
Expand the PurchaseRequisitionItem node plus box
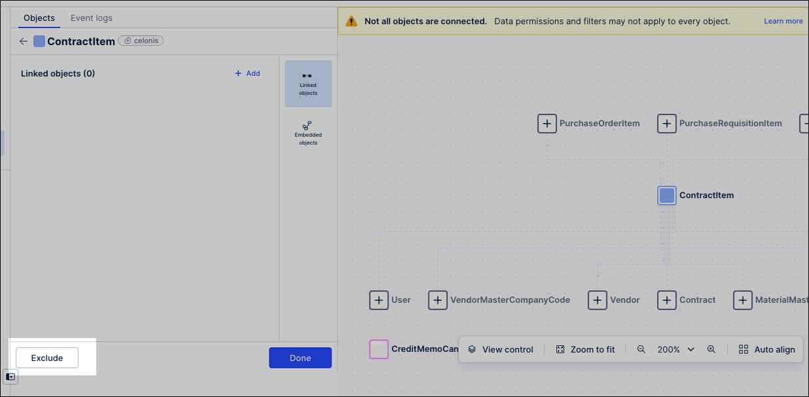pyautogui.click(x=666, y=123)
